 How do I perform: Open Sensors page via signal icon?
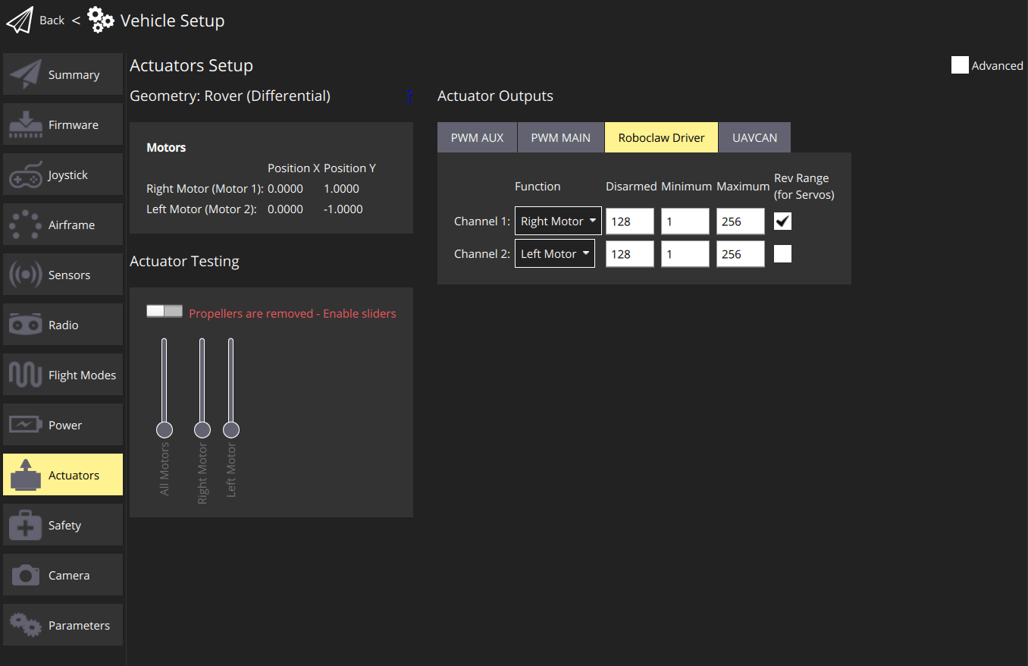[26, 275]
